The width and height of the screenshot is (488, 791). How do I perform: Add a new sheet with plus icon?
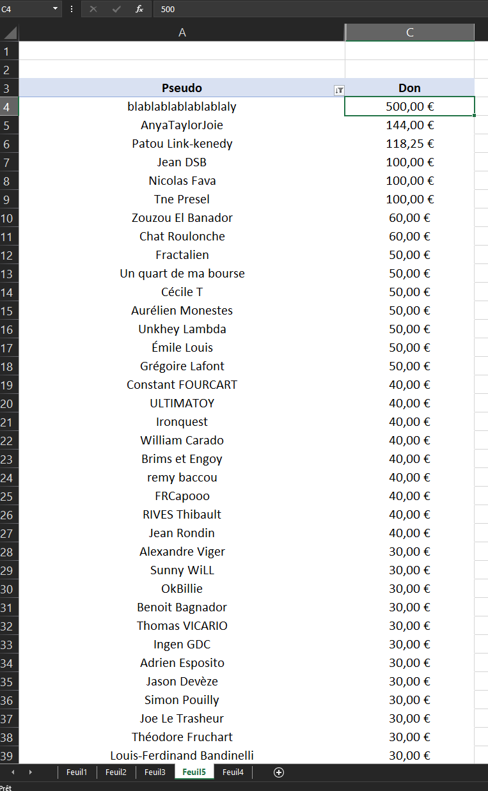[279, 772]
